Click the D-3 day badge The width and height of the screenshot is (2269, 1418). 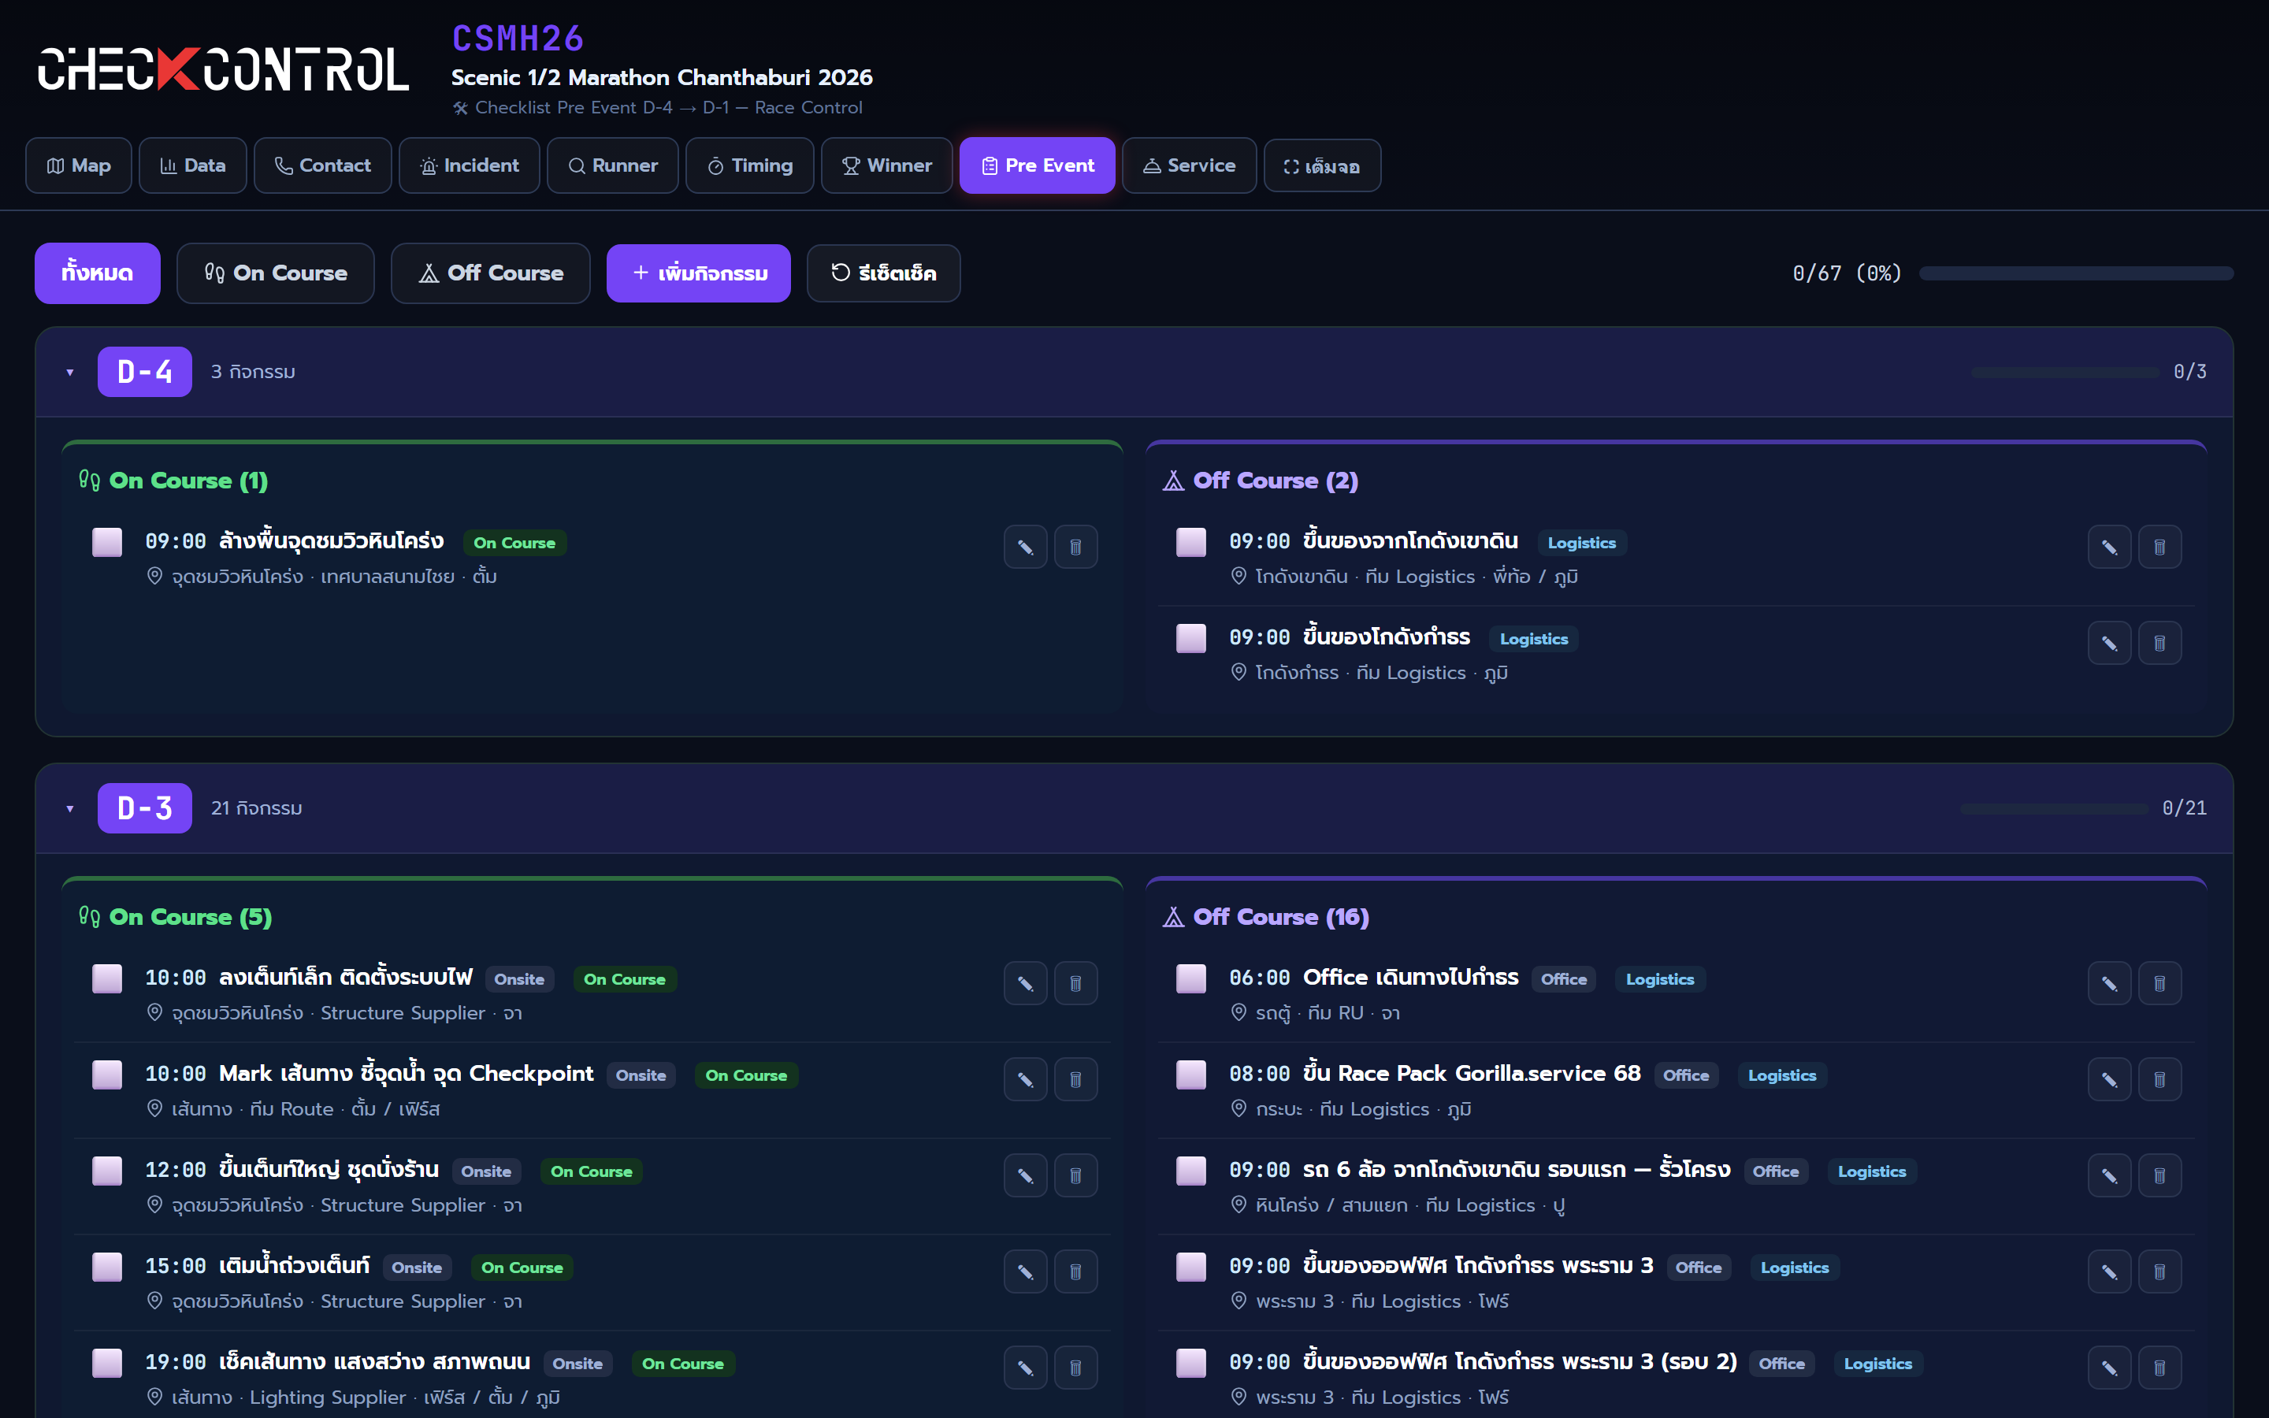(x=144, y=808)
